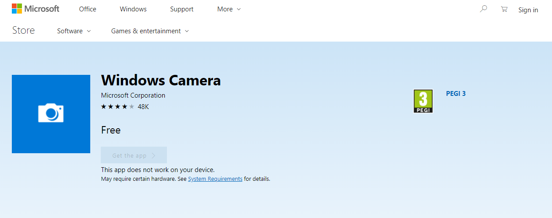Click the PEGI 3 text link
This screenshot has width=552, height=218.
456,94
